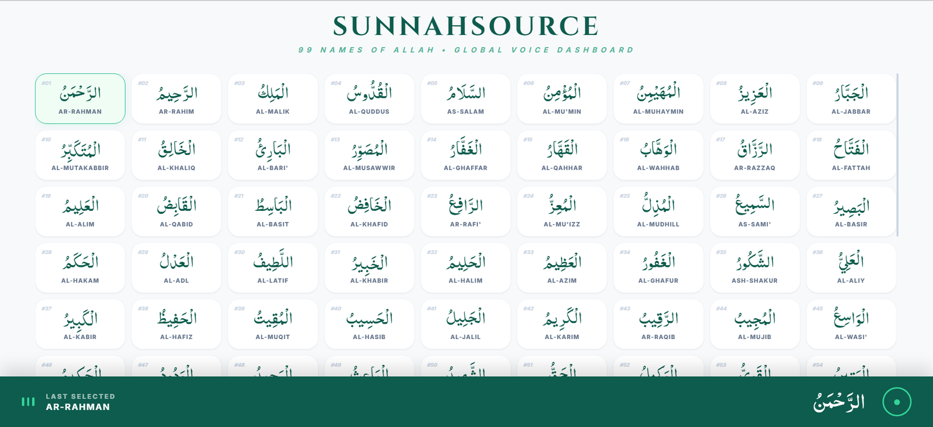Tap the Al-Mutakabbir name tile
933x427 pixels.
(80, 155)
